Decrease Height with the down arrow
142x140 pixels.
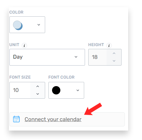(114, 61)
